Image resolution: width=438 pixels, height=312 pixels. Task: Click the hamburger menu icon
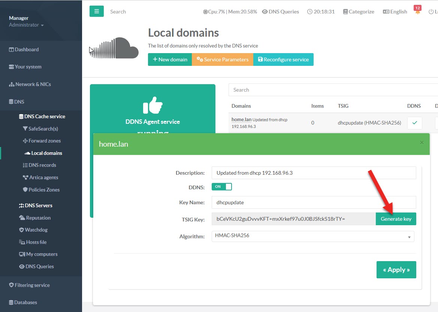96,11
